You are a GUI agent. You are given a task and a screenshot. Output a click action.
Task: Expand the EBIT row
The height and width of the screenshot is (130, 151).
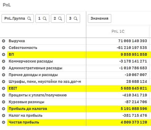(x=4, y=88)
